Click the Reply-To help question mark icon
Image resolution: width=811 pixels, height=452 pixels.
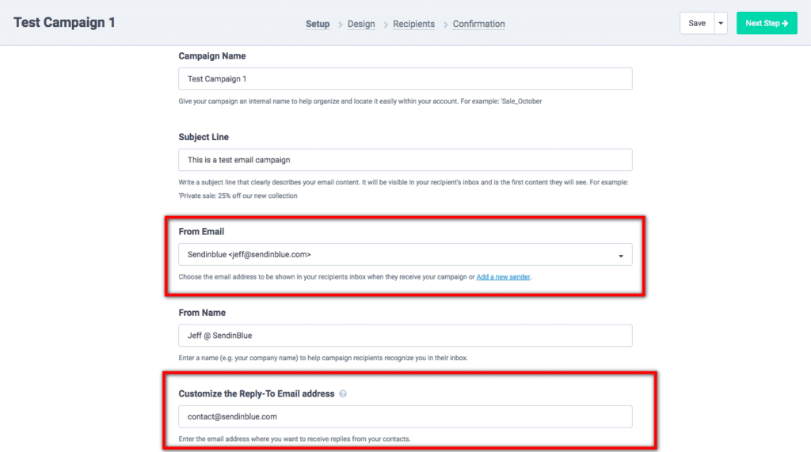point(343,394)
